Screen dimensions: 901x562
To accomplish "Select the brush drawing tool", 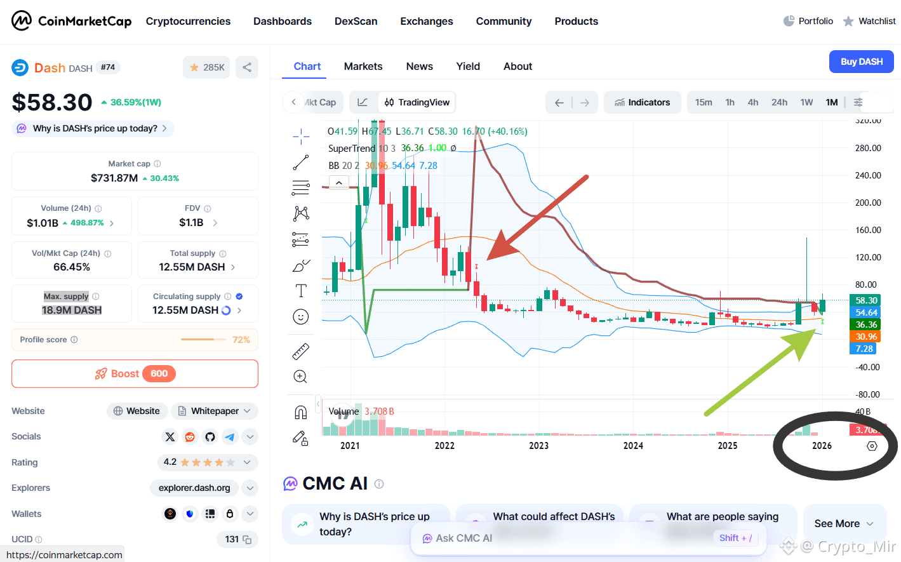I will coord(301,265).
